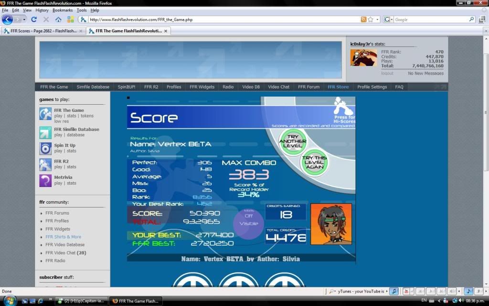Open the Bookmarks menu
Screen dimensions: 489x306
click(63, 10)
